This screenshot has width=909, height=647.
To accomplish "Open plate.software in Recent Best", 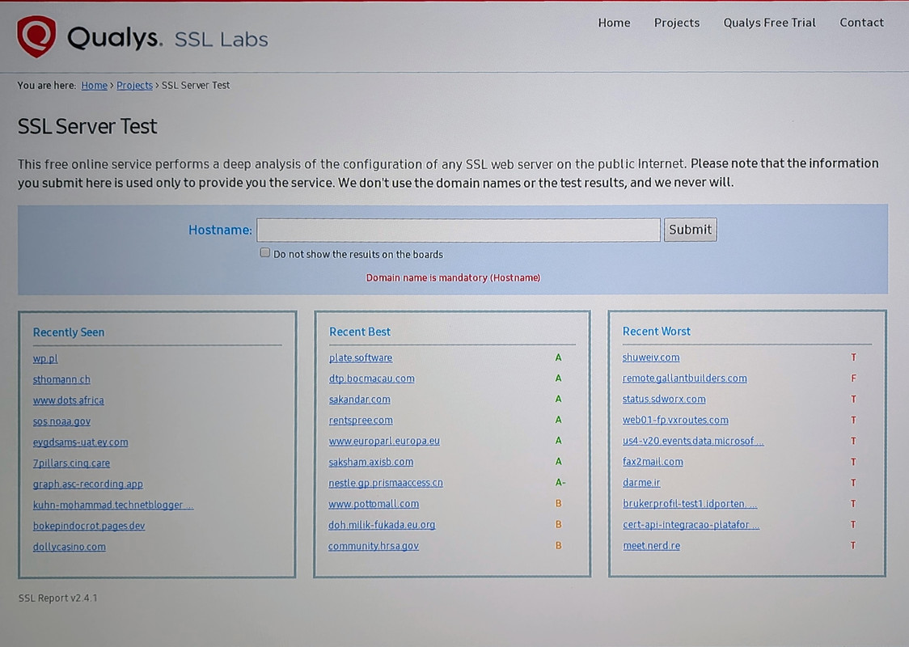I will (361, 357).
